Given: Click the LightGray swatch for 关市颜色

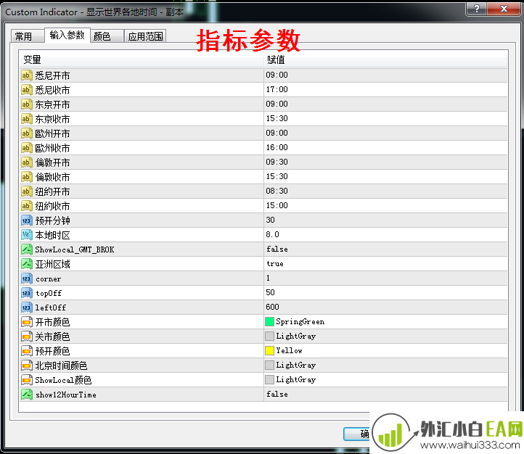Looking at the screenshot, I should [269, 336].
